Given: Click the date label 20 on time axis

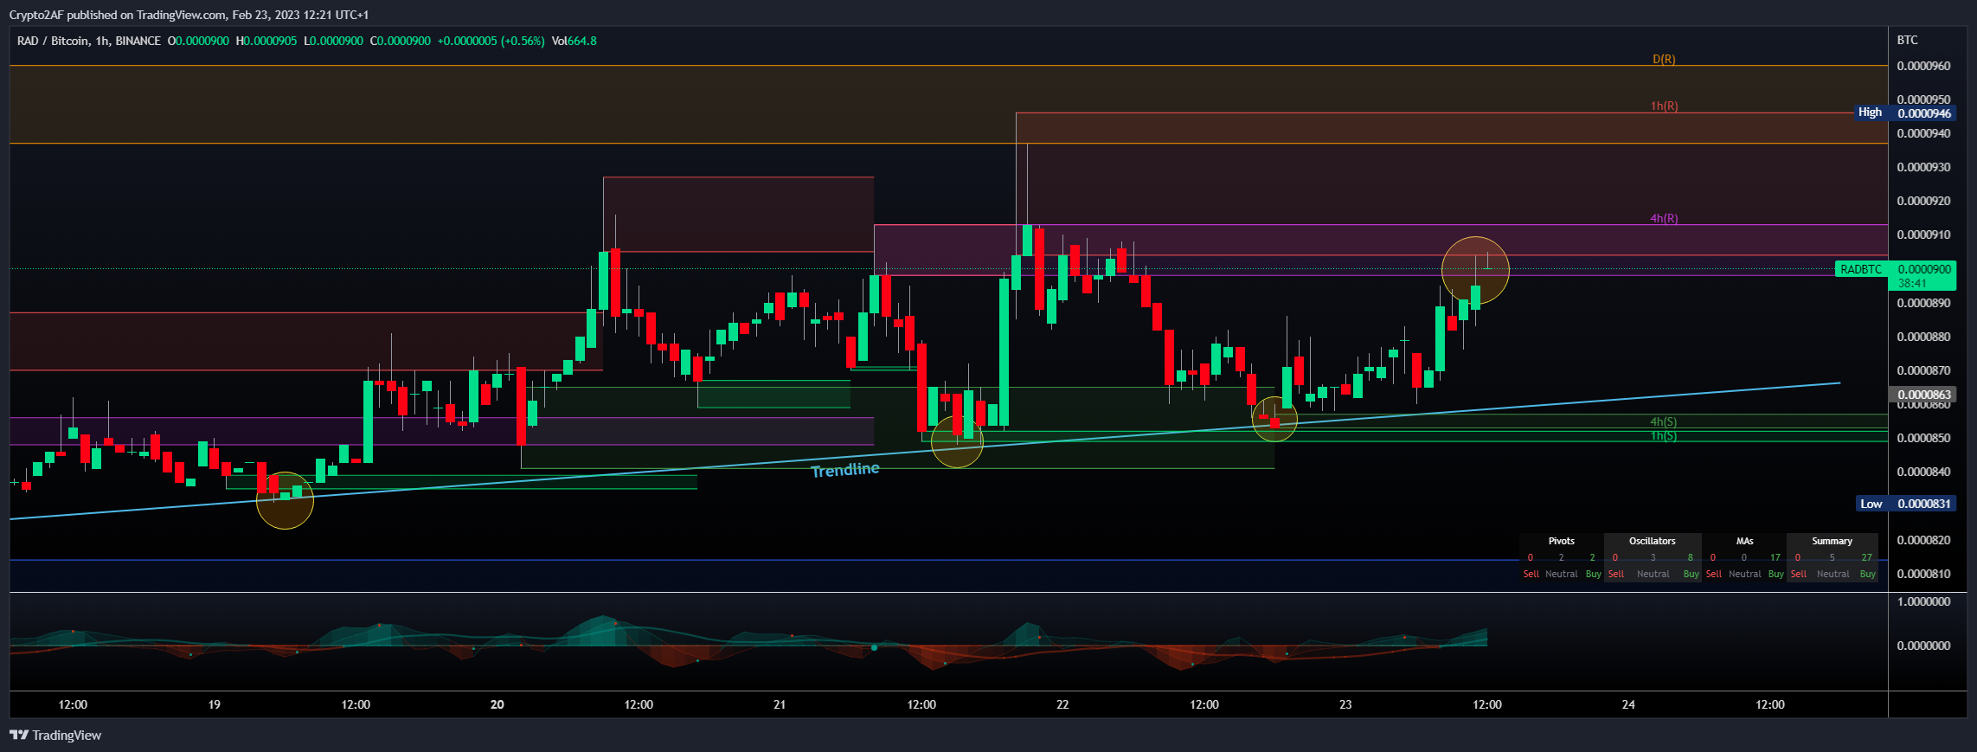Looking at the screenshot, I should 497,704.
